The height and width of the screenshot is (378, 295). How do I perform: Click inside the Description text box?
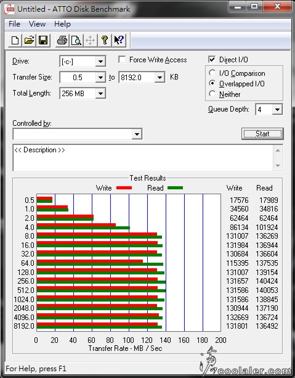[x=143, y=158]
